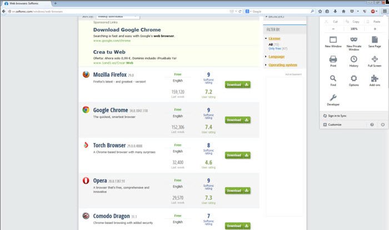Open the Pocket dropdown arrow
This screenshot has height=230, width=389.
358,11
